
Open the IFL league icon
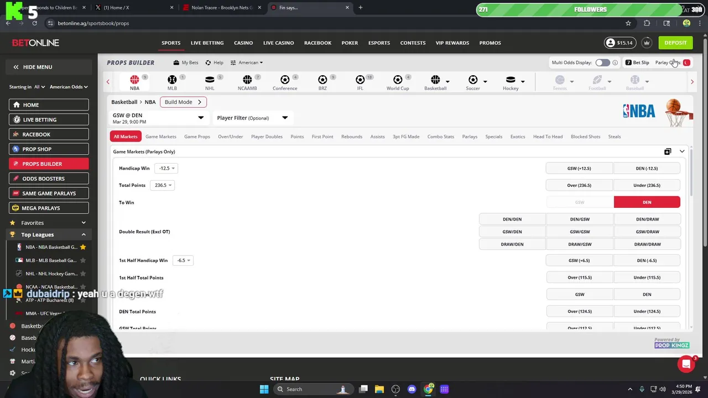360,80
